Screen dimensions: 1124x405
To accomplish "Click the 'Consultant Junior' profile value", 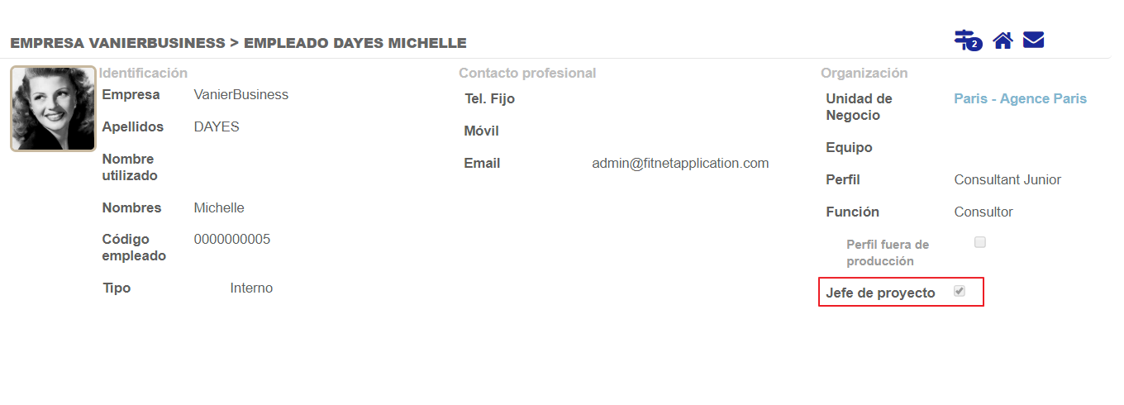I will click(1007, 179).
